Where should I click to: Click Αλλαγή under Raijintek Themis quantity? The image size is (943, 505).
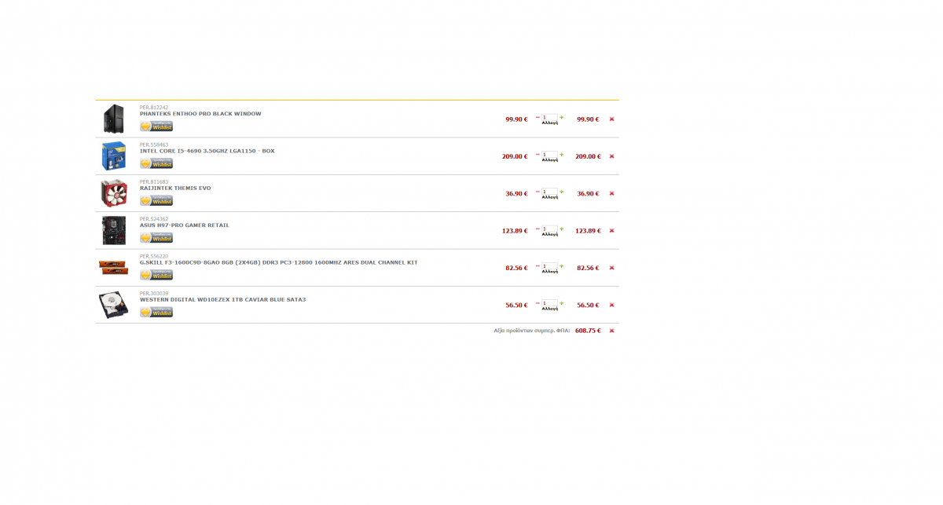pyautogui.click(x=550, y=197)
